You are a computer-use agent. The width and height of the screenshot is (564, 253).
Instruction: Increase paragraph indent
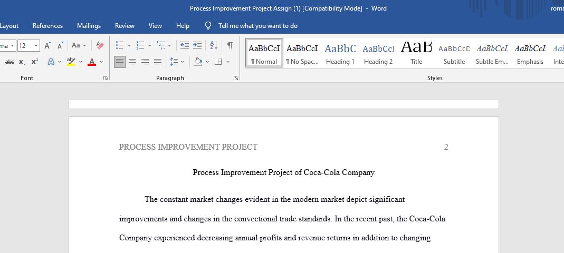(x=197, y=45)
